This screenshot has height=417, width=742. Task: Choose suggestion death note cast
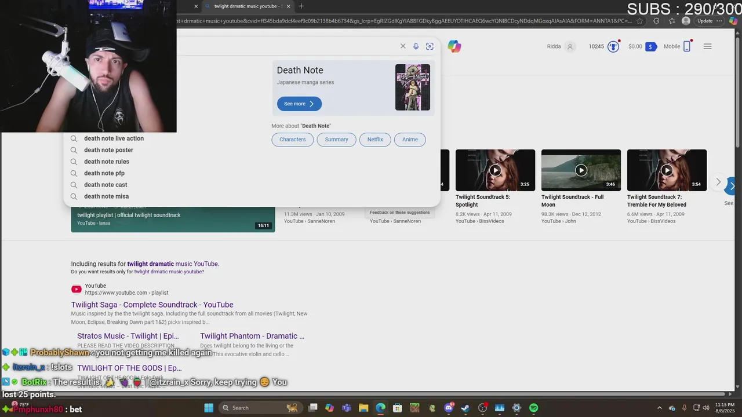click(106, 185)
